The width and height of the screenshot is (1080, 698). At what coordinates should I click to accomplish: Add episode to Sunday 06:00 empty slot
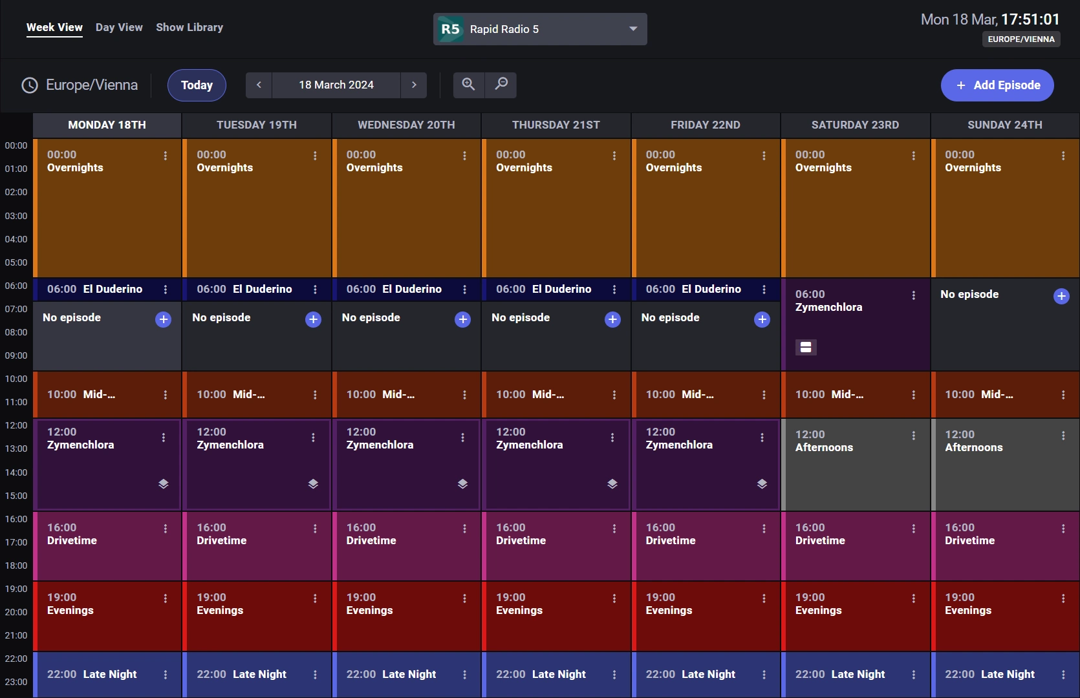coord(1061,296)
